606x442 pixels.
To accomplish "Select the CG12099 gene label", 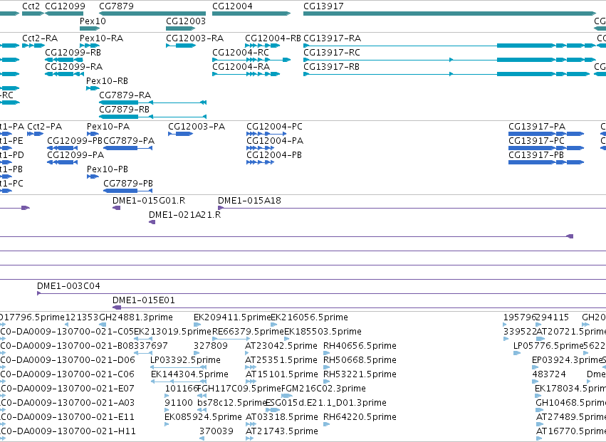I will [x=65, y=6].
